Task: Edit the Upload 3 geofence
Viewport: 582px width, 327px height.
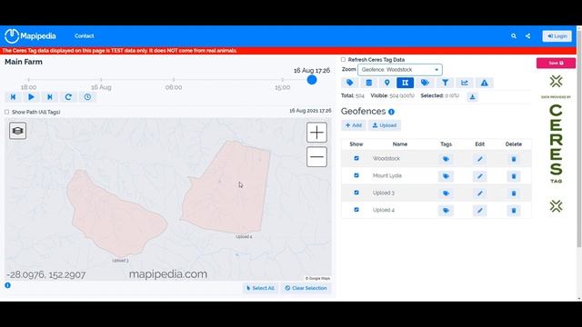Action: (x=479, y=193)
